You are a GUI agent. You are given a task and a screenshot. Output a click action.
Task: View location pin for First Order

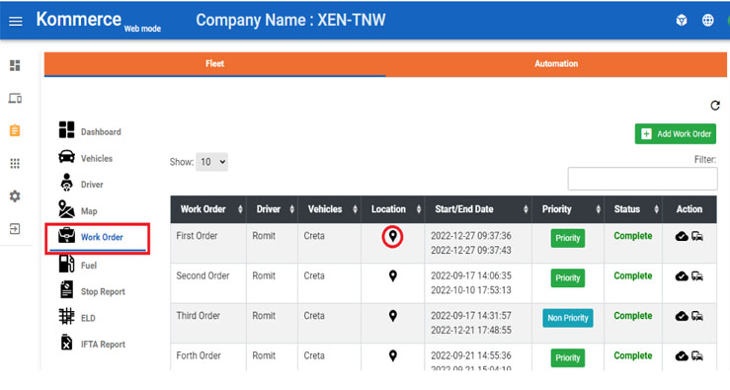393,236
